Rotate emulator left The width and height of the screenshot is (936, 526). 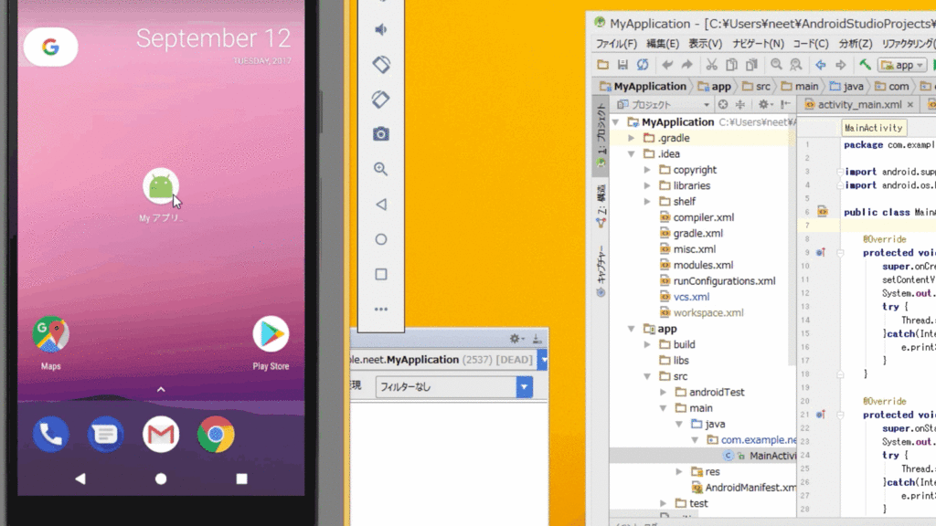click(x=381, y=65)
